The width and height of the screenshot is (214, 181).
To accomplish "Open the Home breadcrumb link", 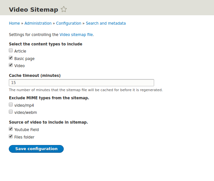I will 14,23.
